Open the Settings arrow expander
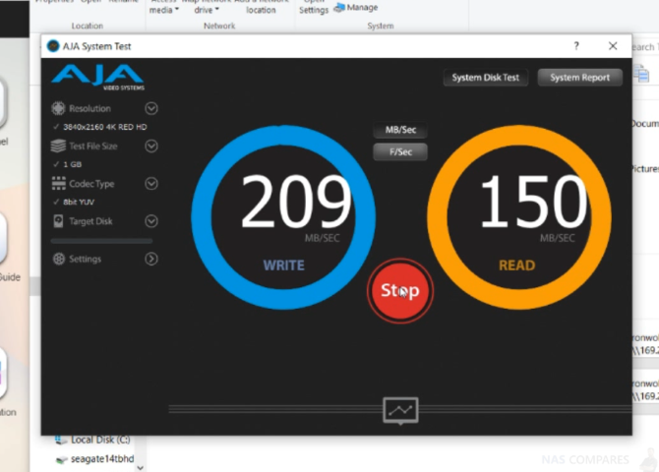Viewport: 659px width, 472px height. point(151,259)
